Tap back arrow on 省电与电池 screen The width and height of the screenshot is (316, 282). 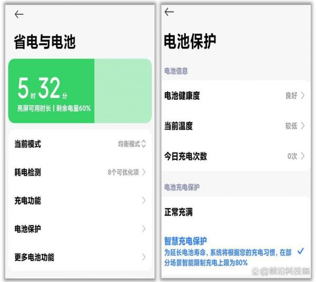(x=19, y=14)
